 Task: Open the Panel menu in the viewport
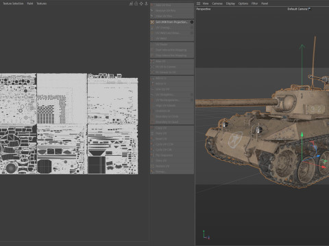click(265, 3)
